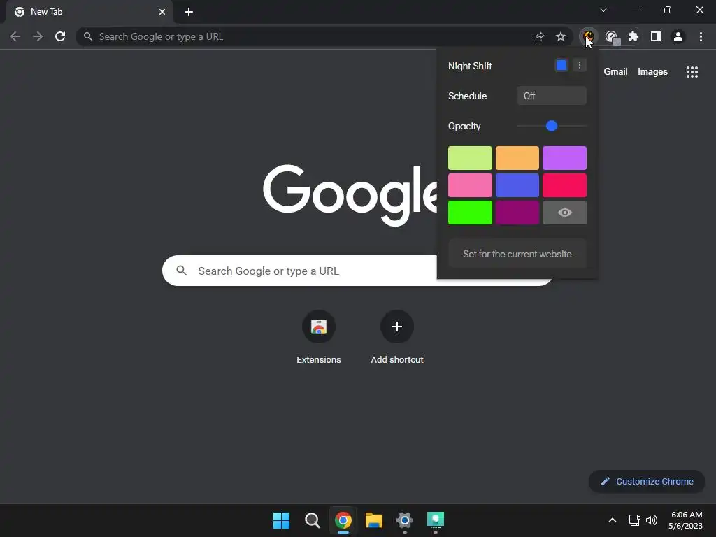Open a new tab with the plus button
The height and width of the screenshot is (537, 716).
click(x=189, y=12)
